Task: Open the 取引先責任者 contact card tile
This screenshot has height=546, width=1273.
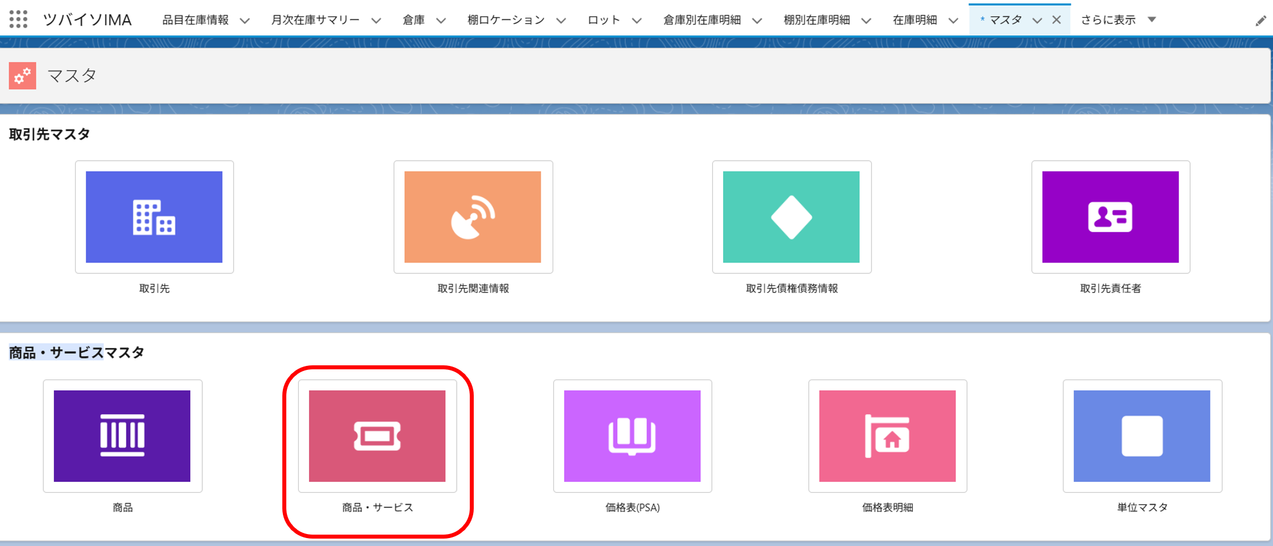Action: pos(1111,216)
